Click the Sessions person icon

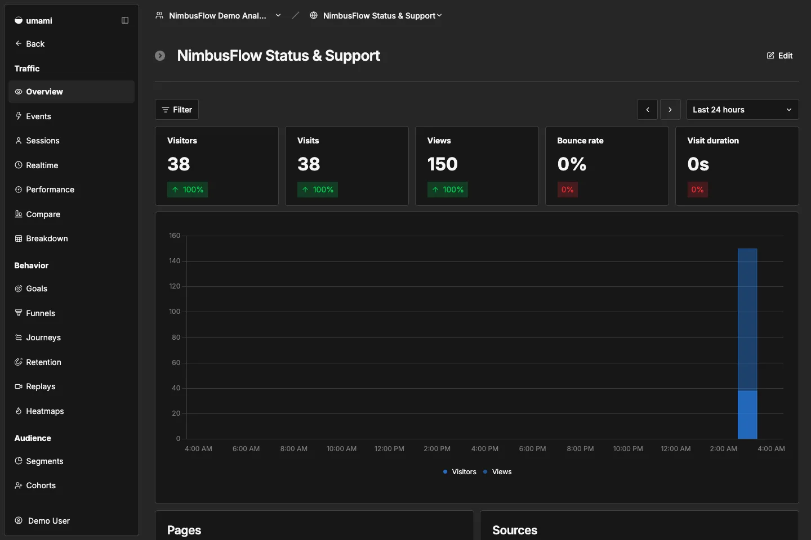point(19,141)
